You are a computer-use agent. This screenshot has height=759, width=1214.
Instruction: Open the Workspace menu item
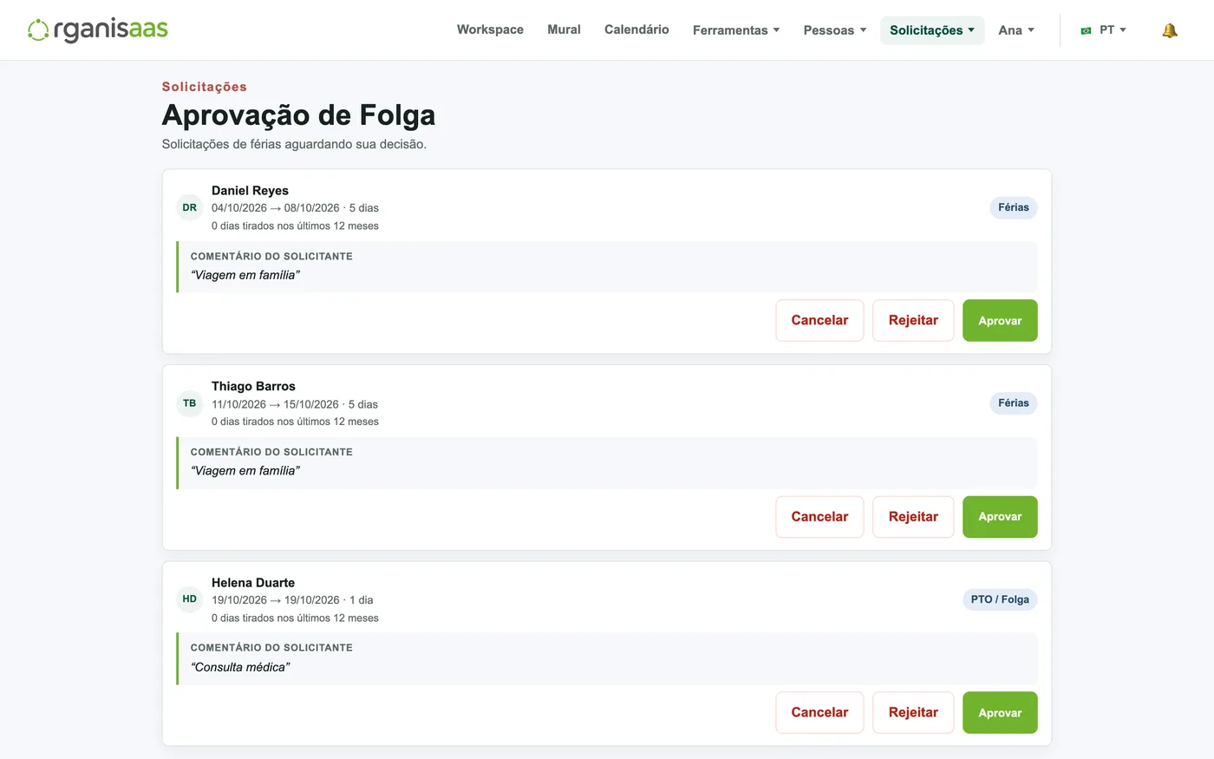(x=490, y=29)
